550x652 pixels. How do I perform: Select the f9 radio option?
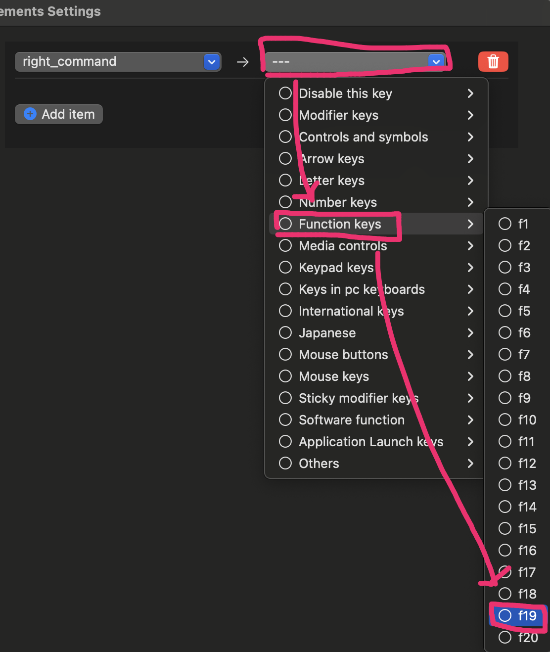click(505, 398)
